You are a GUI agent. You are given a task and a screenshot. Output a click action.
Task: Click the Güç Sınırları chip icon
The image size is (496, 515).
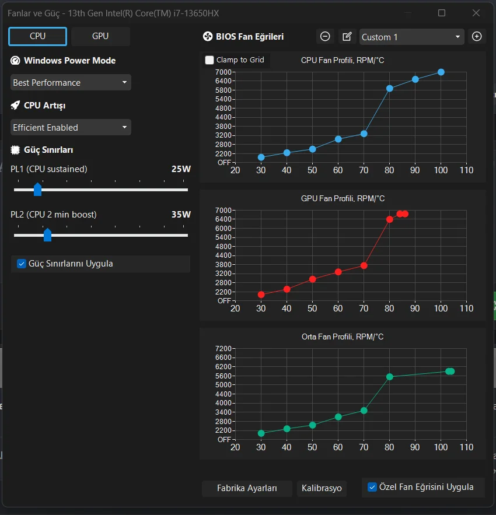pos(15,150)
